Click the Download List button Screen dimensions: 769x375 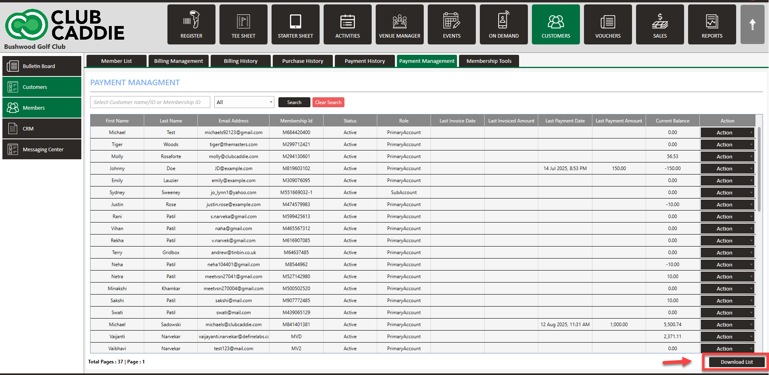coord(737,362)
